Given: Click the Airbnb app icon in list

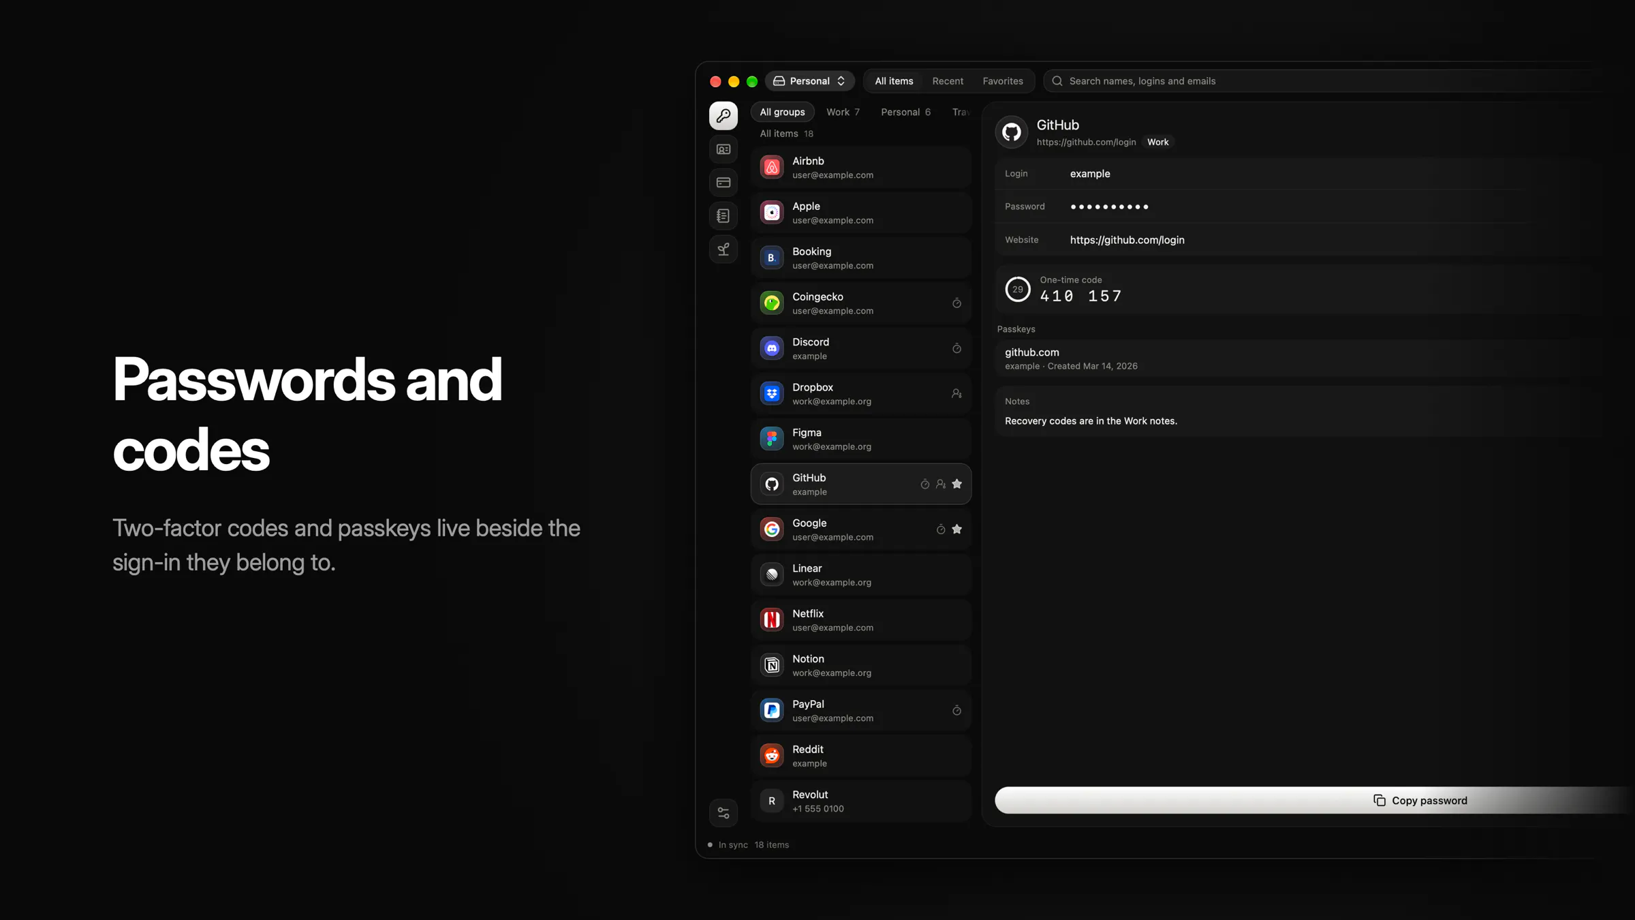Looking at the screenshot, I should [772, 167].
